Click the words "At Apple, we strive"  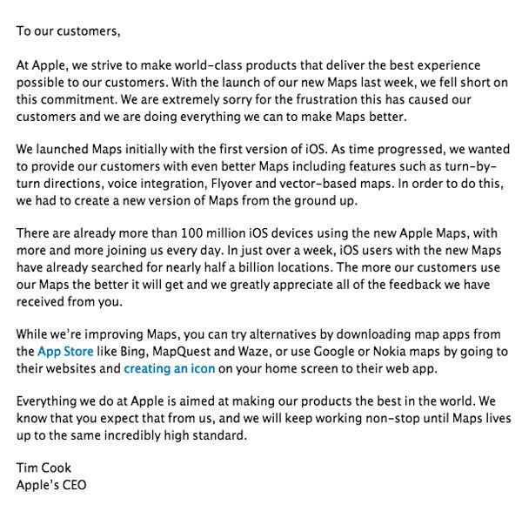coord(71,66)
